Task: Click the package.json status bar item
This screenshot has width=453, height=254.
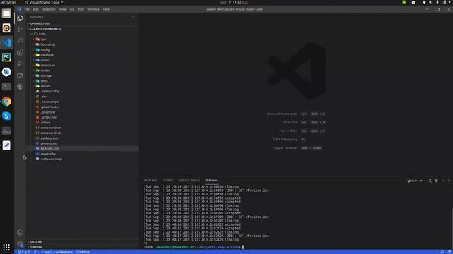Action: (x=63, y=252)
